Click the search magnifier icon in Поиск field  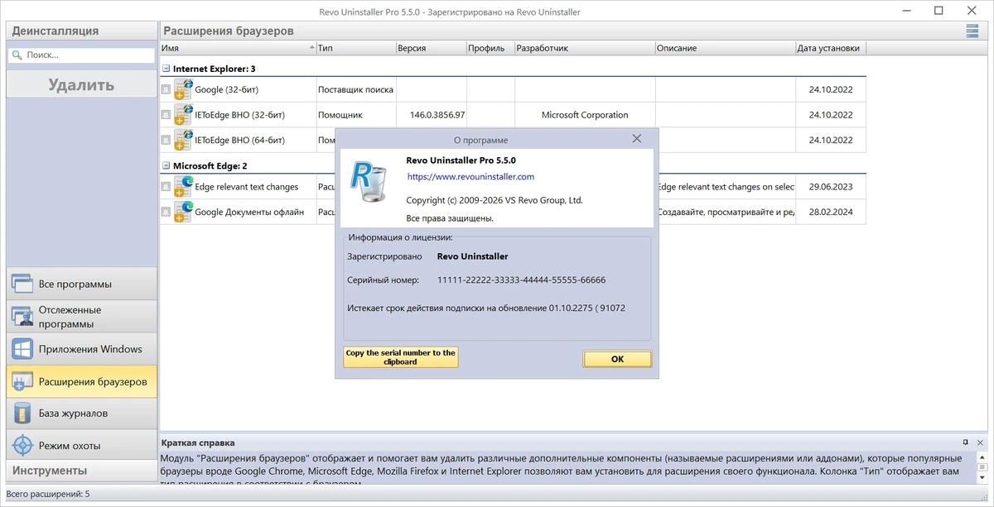tap(17, 55)
